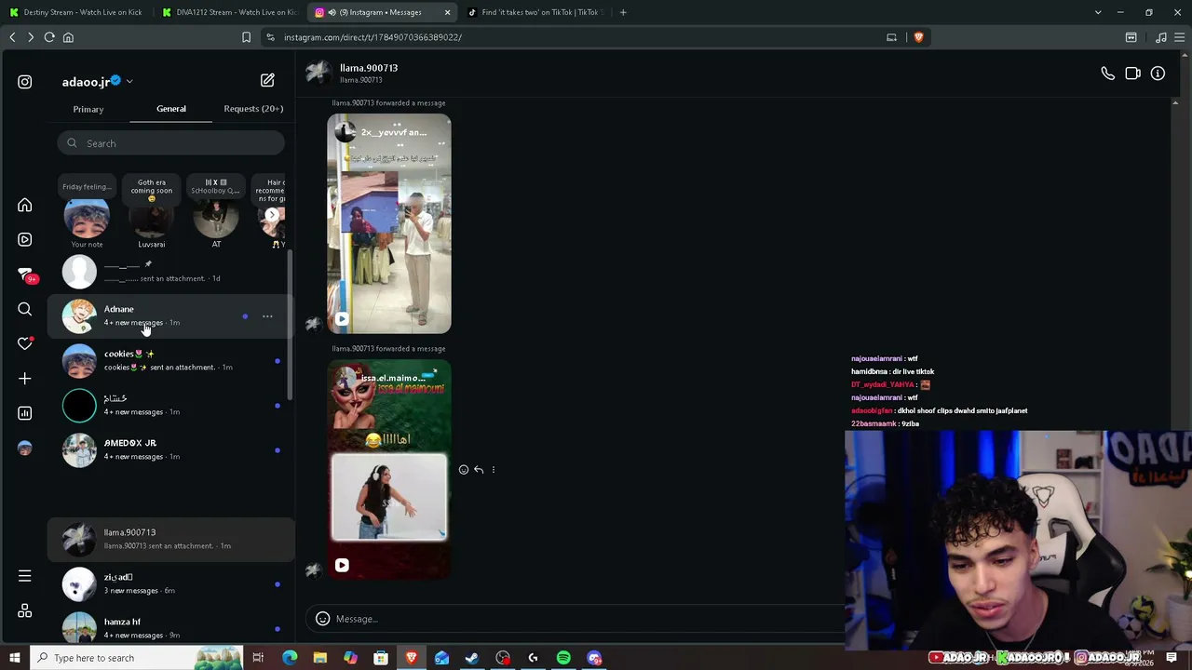Click the browser address bar URL
1192x670 pixels.
(372, 37)
